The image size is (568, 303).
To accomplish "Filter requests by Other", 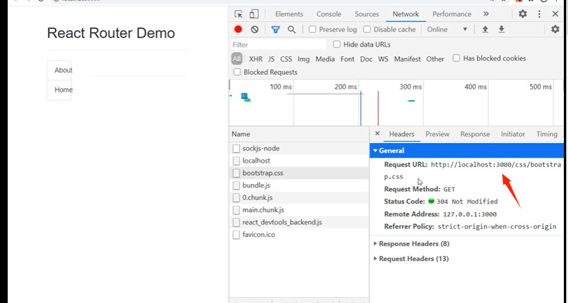I will 435,59.
